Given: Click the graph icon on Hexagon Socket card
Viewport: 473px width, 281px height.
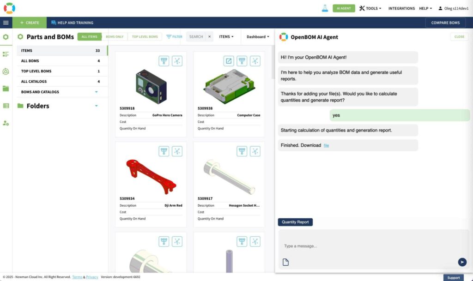Looking at the screenshot, I should (x=255, y=151).
